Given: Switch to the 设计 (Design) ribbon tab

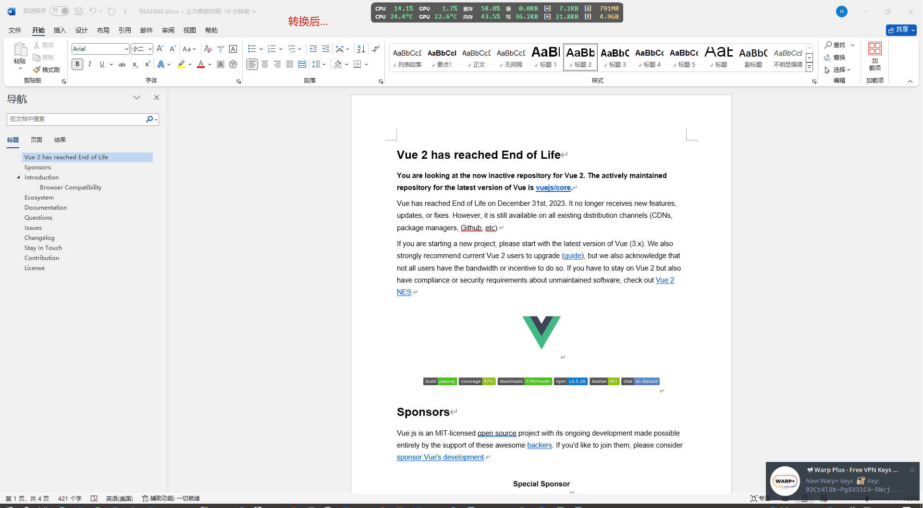Looking at the screenshot, I should click(81, 30).
